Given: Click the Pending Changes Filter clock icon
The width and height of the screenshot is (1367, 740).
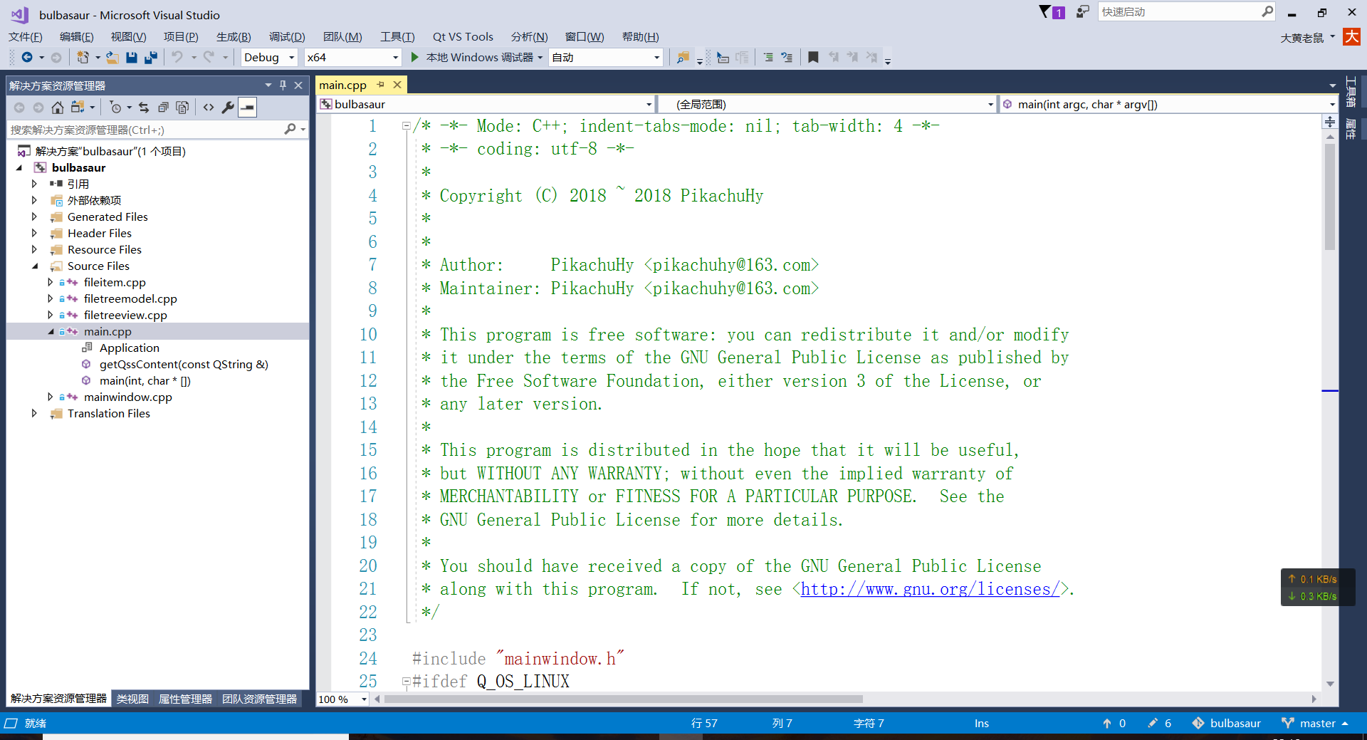Looking at the screenshot, I should coord(115,108).
